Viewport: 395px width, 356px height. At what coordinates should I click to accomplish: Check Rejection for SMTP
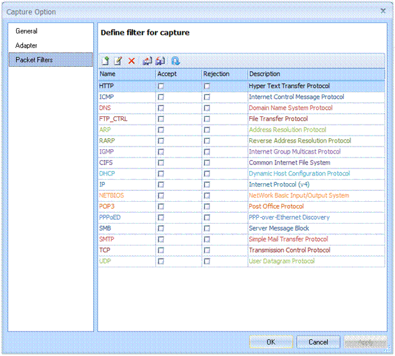pos(207,239)
